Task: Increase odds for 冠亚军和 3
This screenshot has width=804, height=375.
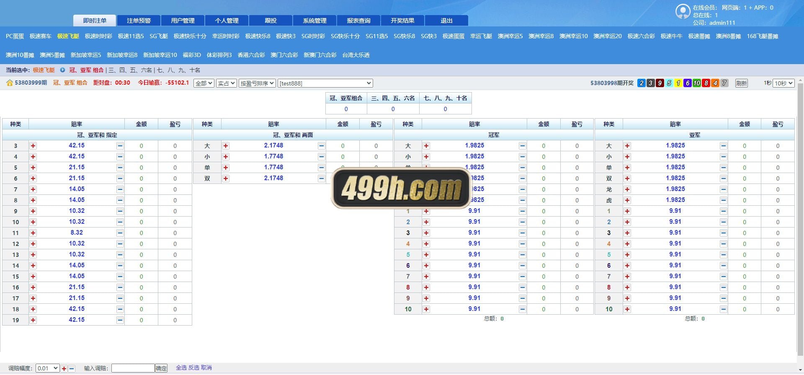Action: 33,146
